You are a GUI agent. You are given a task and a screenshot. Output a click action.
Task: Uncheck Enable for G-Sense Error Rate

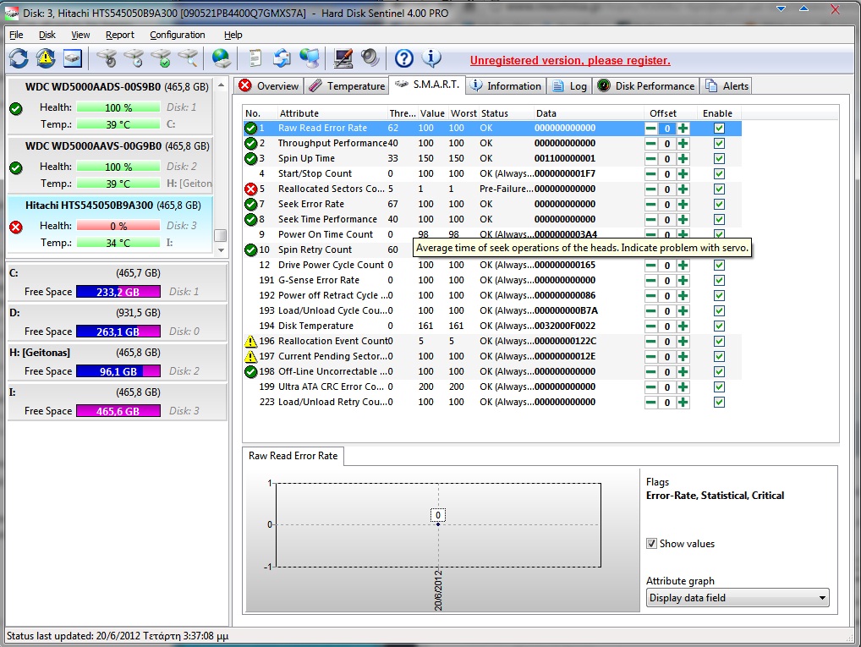[x=719, y=280]
